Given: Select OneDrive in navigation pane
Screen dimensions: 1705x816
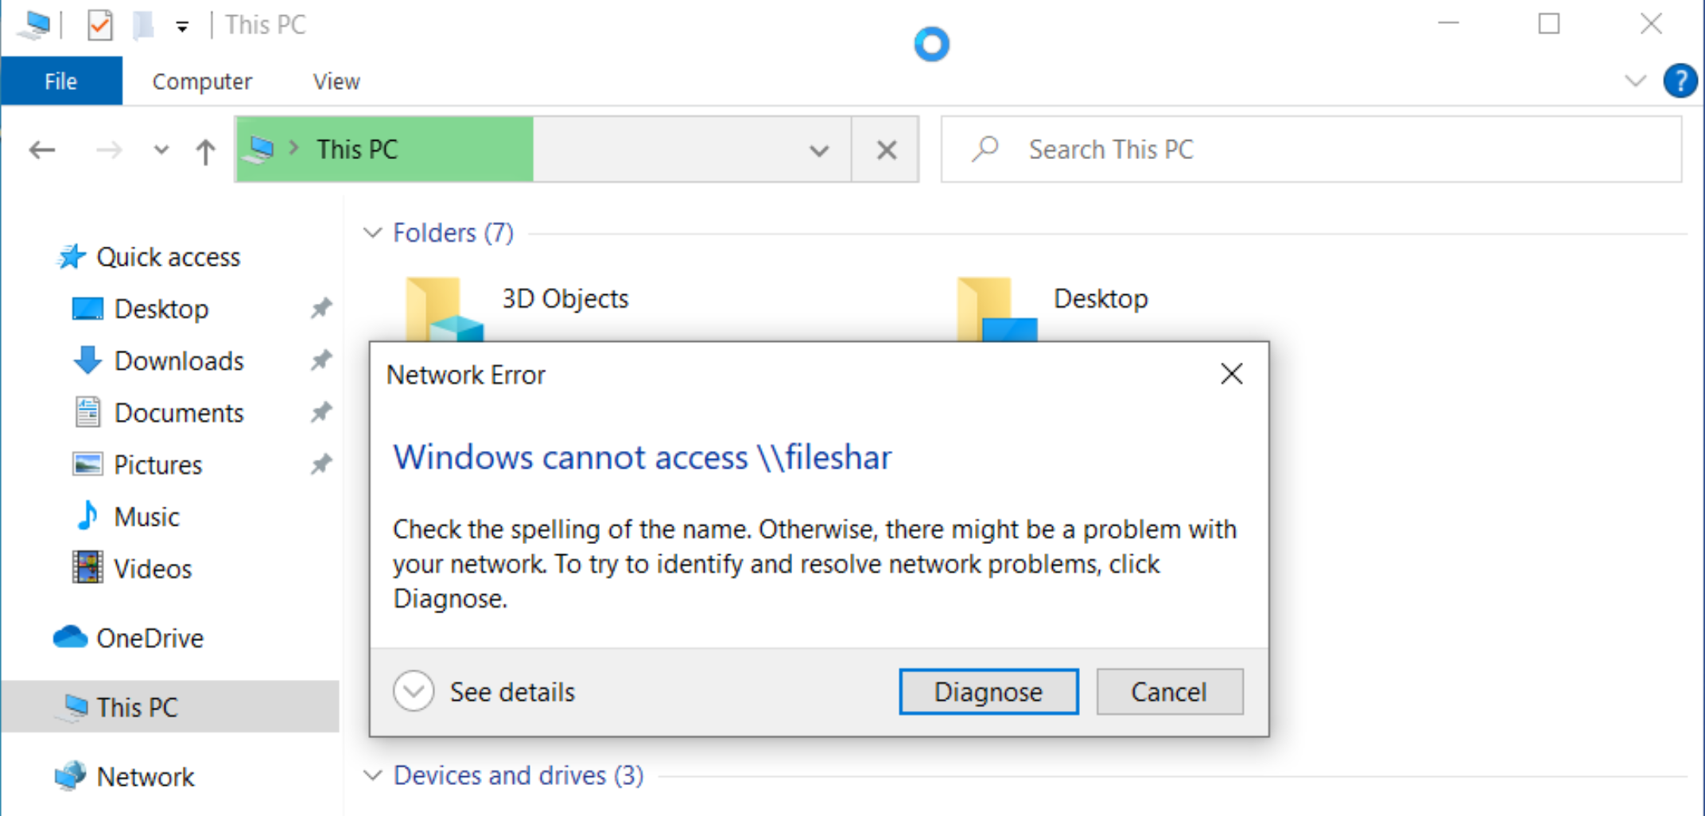Looking at the screenshot, I should click(x=150, y=638).
